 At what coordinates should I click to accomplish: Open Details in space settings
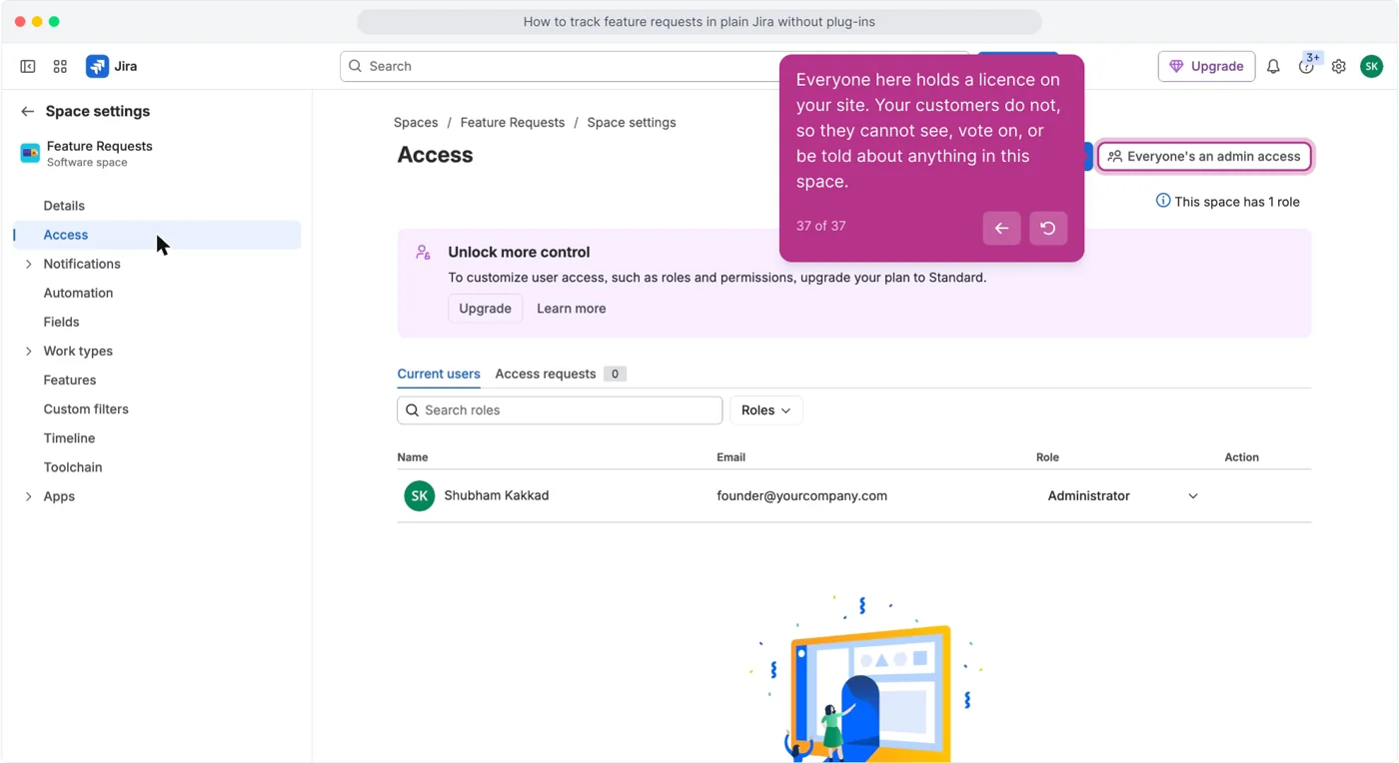(x=64, y=206)
